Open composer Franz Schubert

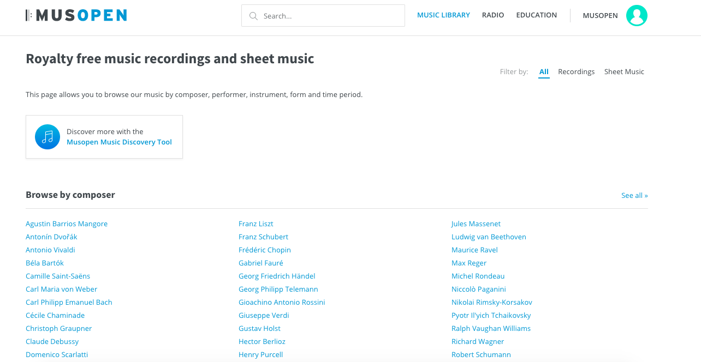tap(263, 237)
